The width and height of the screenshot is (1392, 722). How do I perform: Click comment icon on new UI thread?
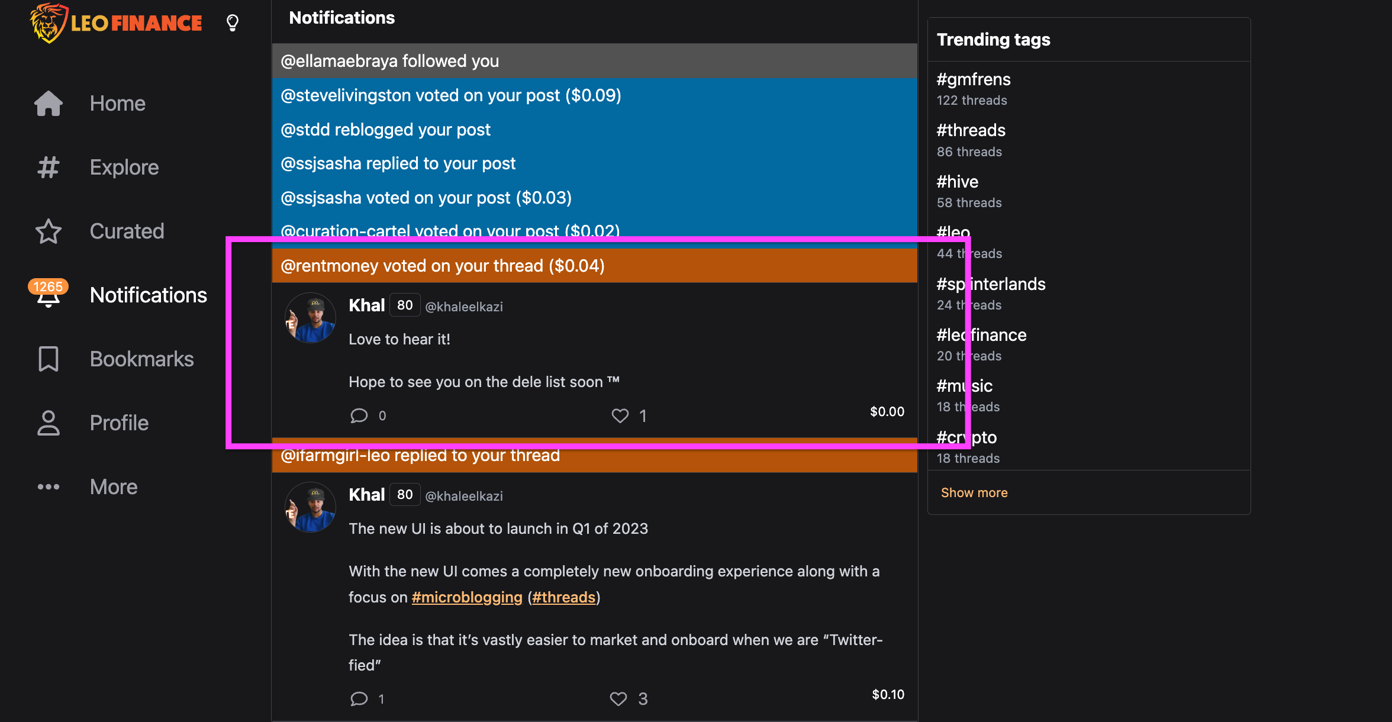tap(359, 699)
